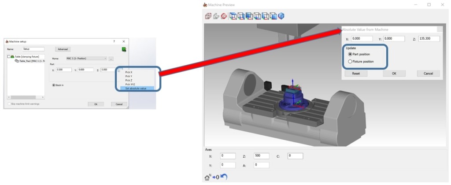Tick the Table clamping fixture checkbox
The image size is (451, 185).
[9, 57]
